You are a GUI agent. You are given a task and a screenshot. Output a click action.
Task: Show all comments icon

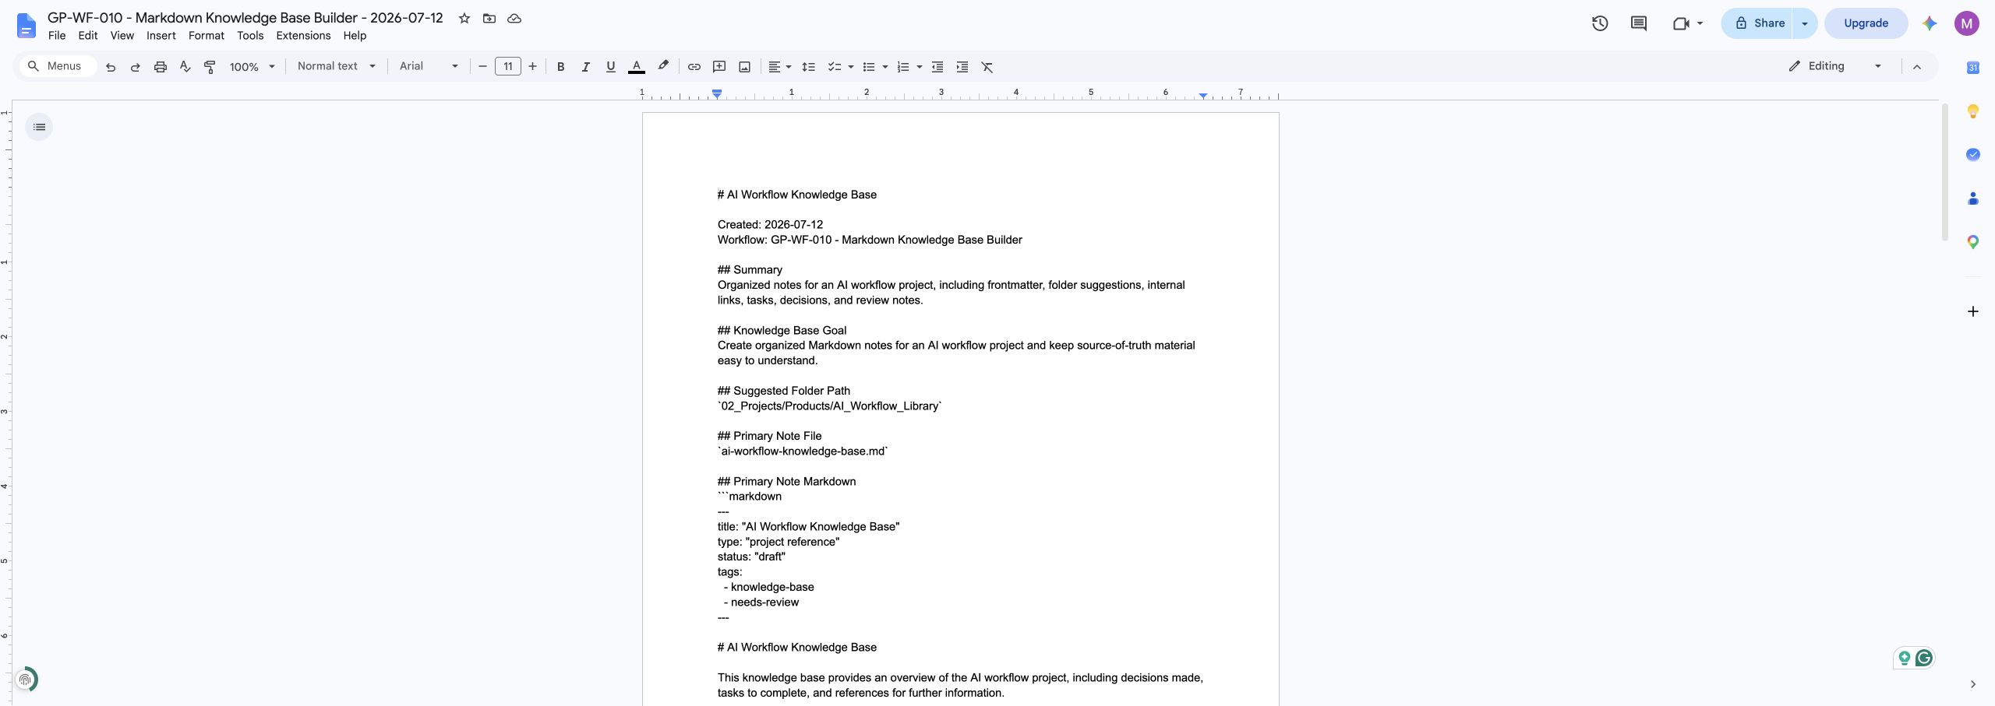click(x=1639, y=23)
